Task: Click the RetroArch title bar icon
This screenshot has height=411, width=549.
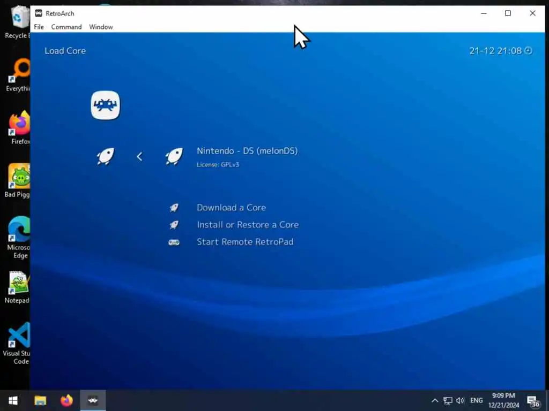Action: pos(39,13)
